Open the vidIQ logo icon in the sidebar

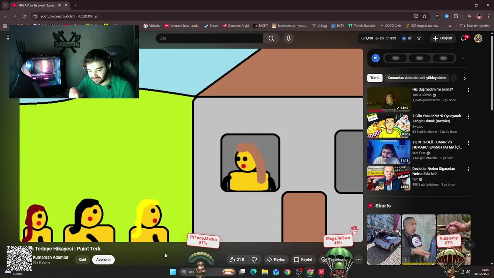(376, 58)
